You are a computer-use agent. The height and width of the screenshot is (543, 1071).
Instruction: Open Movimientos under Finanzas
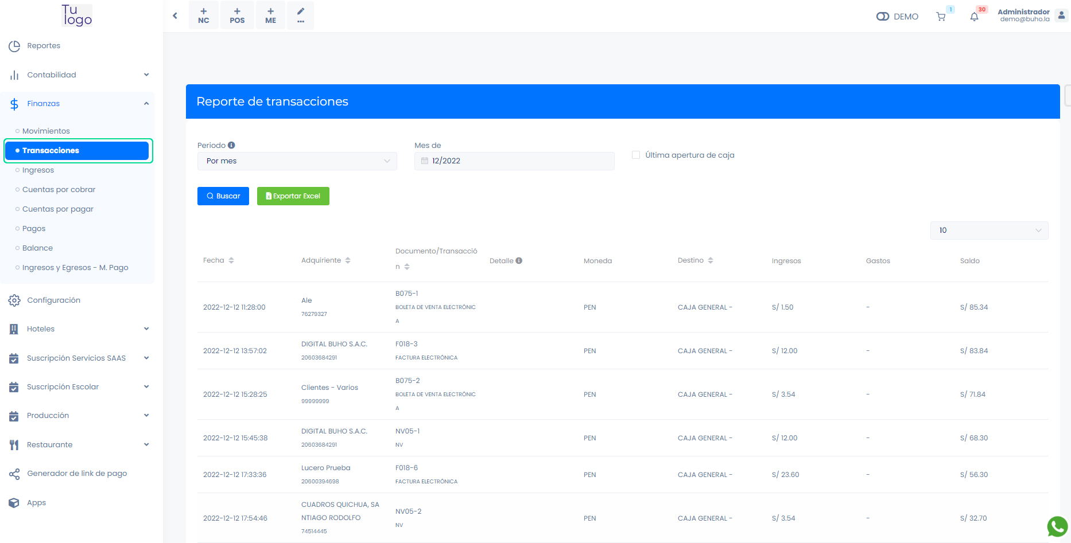[46, 131]
